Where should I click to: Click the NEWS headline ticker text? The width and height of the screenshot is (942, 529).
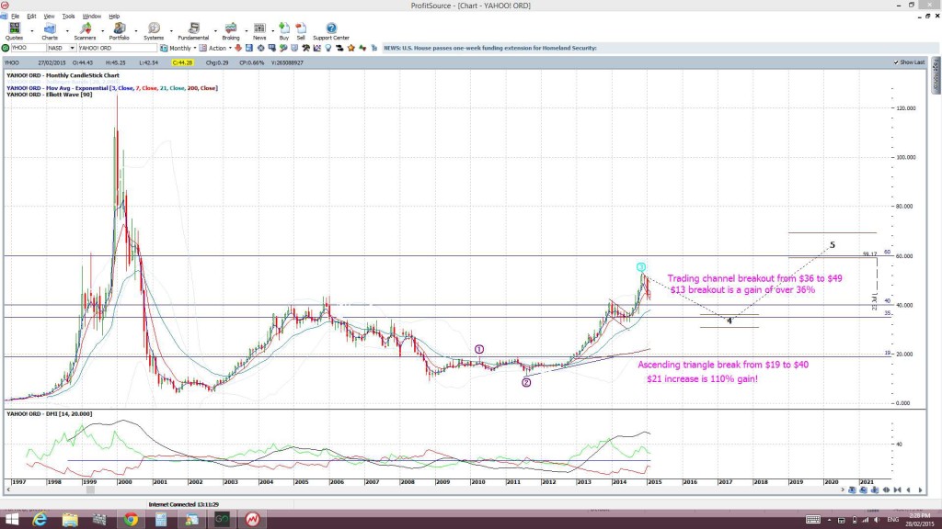click(x=490, y=48)
